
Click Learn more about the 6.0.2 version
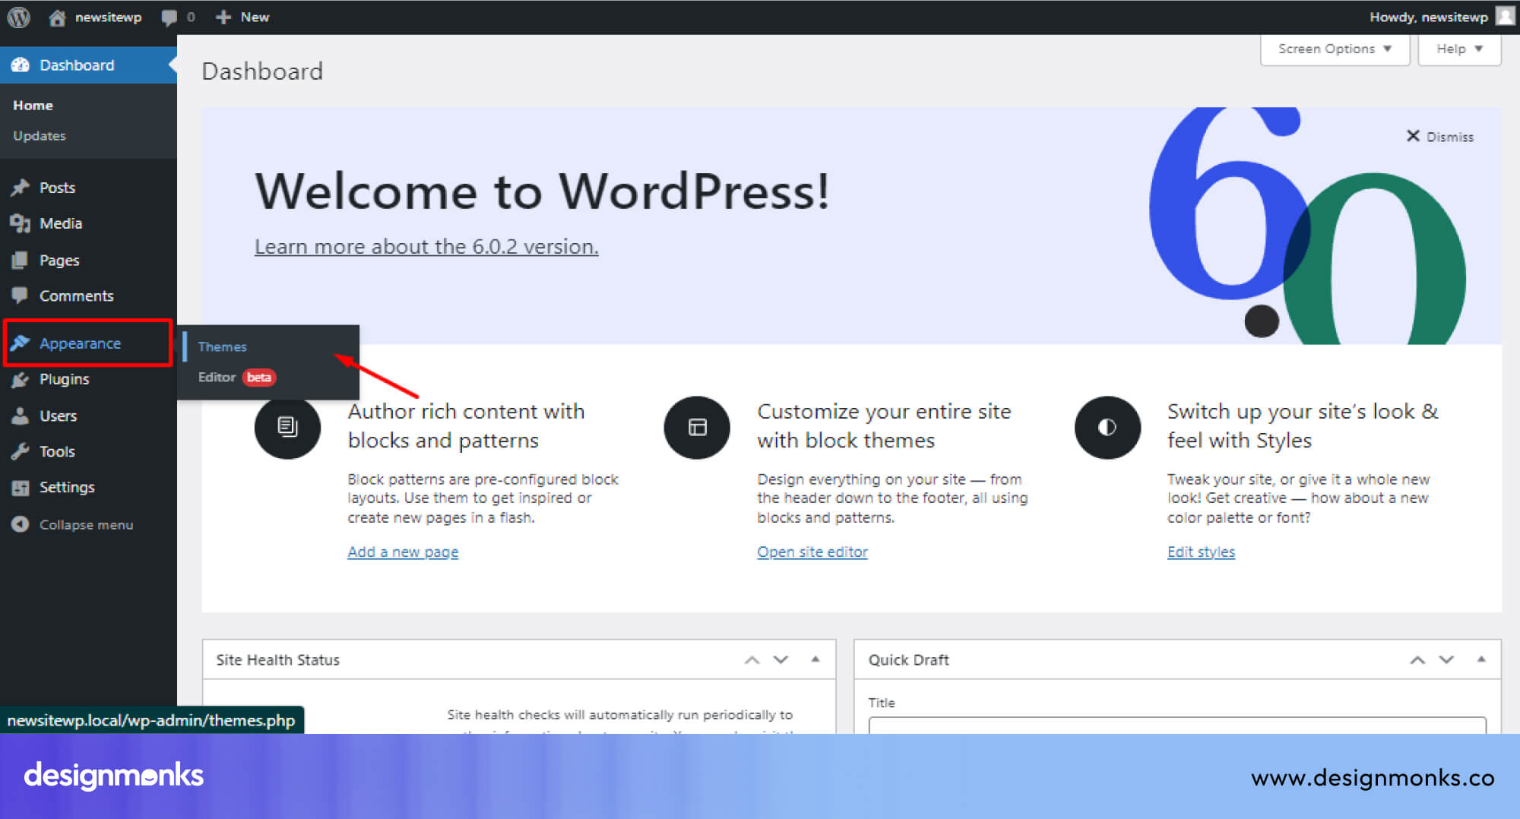click(x=426, y=247)
